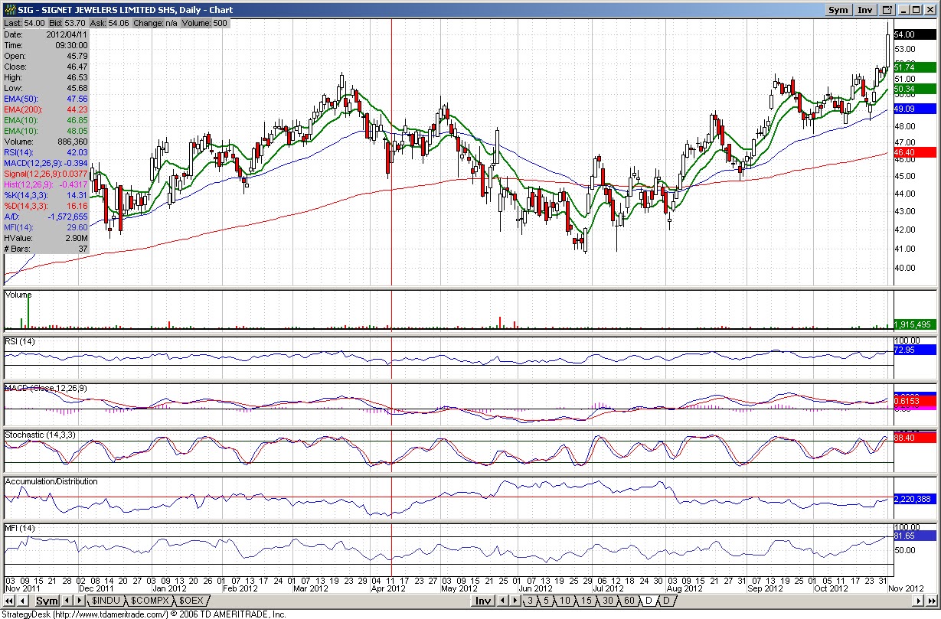Click the 54.00 last price label
The image size is (941, 619).
coord(915,34)
